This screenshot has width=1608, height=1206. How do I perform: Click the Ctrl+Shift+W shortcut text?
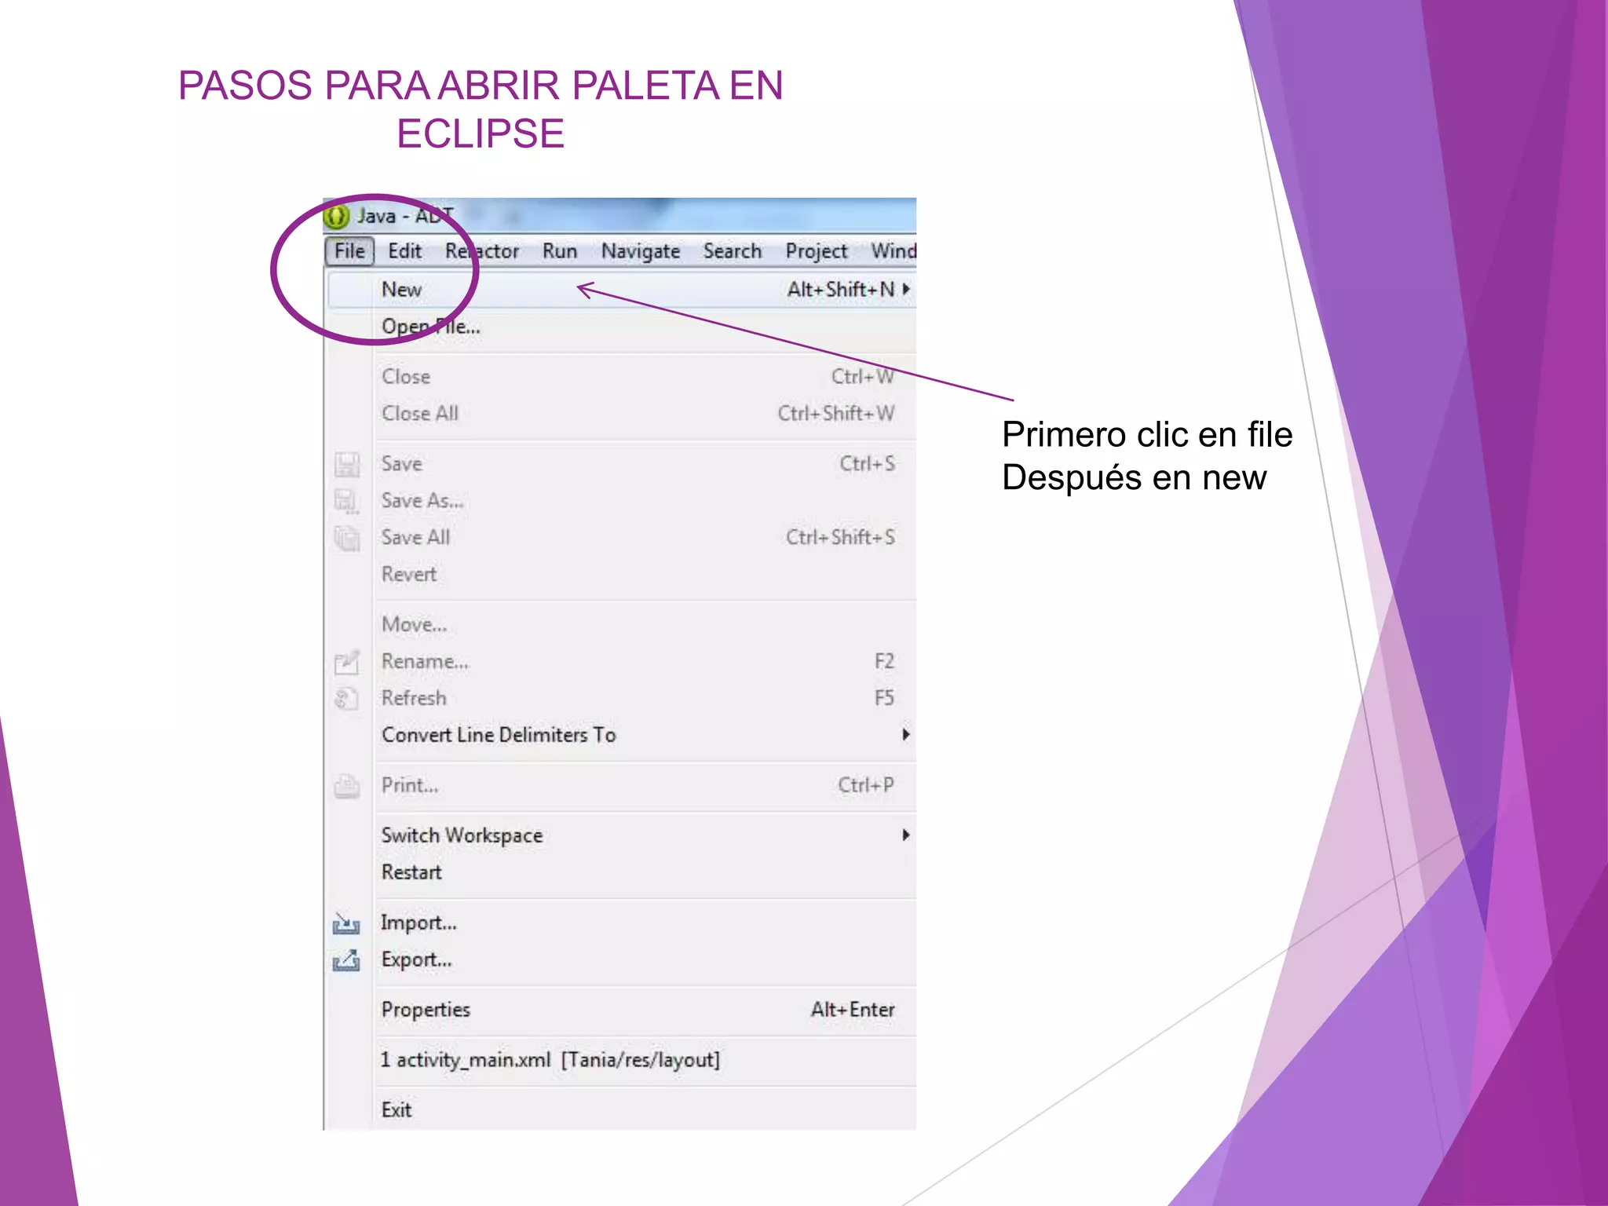pyautogui.click(x=836, y=414)
